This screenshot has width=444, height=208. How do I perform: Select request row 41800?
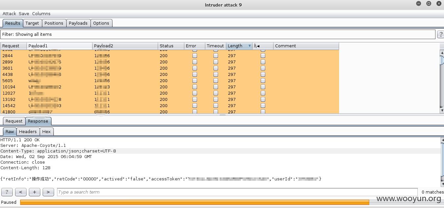(x=170, y=112)
